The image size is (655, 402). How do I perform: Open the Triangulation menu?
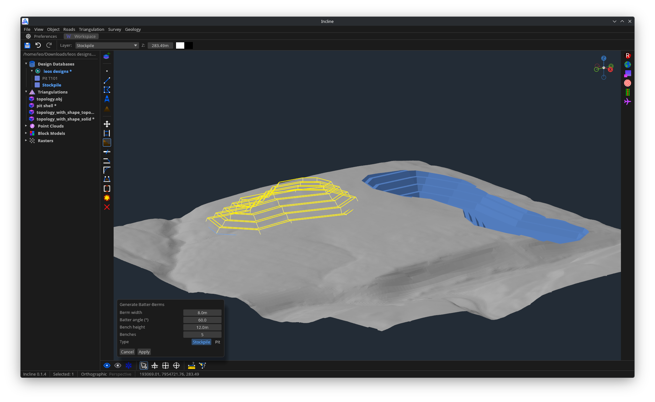click(x=91, y=29)
